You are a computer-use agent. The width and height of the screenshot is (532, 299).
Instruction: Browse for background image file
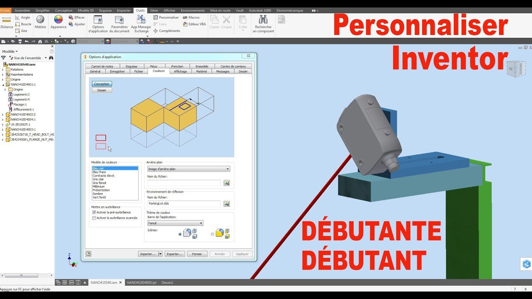(227, 183)
